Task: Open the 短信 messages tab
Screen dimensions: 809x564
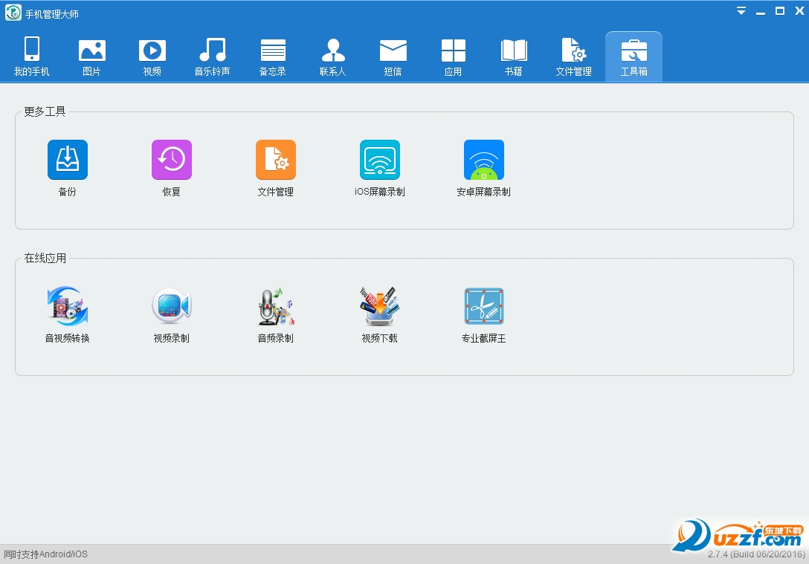Action: point(393,56)
